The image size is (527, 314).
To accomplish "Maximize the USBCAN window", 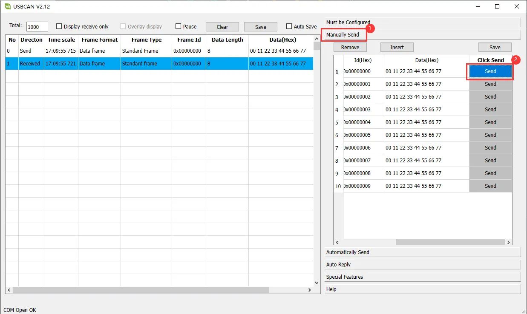I will 497,6.
